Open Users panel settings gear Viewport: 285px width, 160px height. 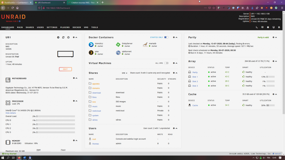click(x=174, y=128)
